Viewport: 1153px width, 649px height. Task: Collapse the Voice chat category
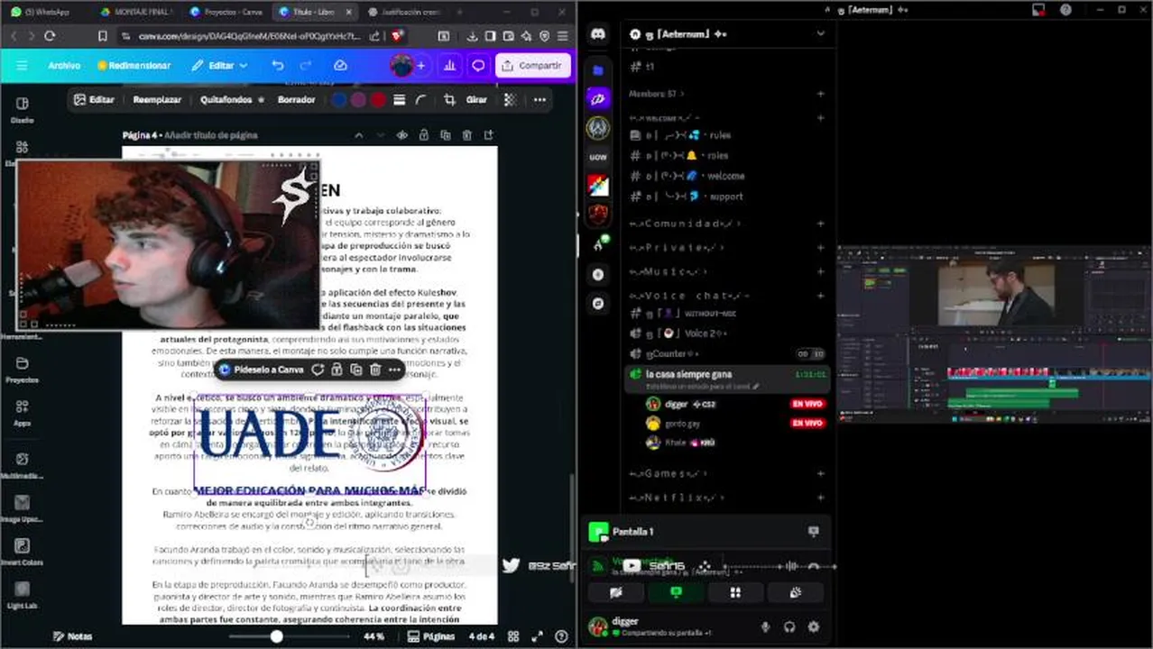tap(689, 296)
